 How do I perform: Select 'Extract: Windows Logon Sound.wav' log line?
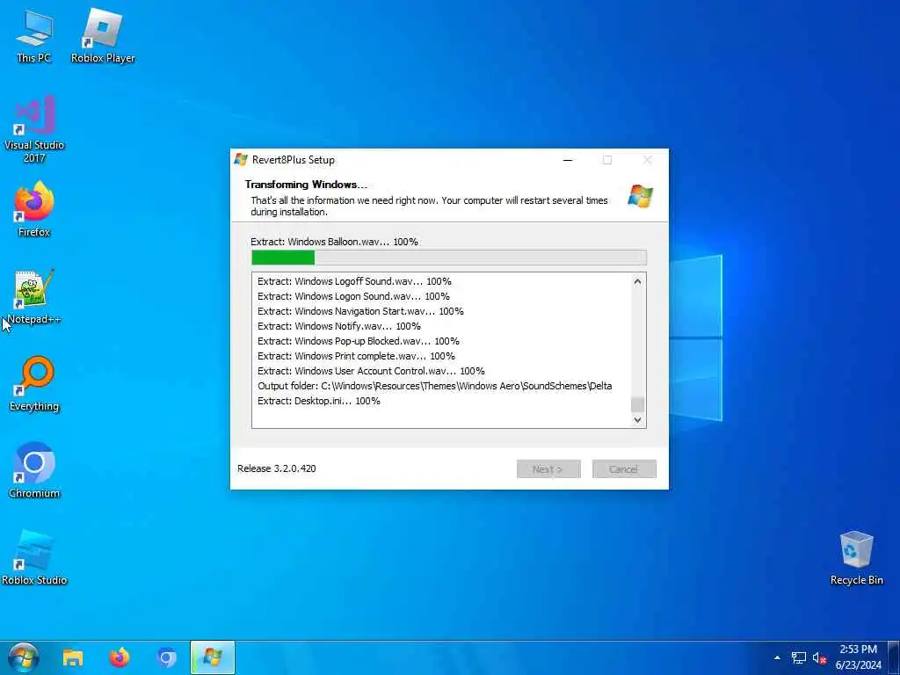(353, 296)
